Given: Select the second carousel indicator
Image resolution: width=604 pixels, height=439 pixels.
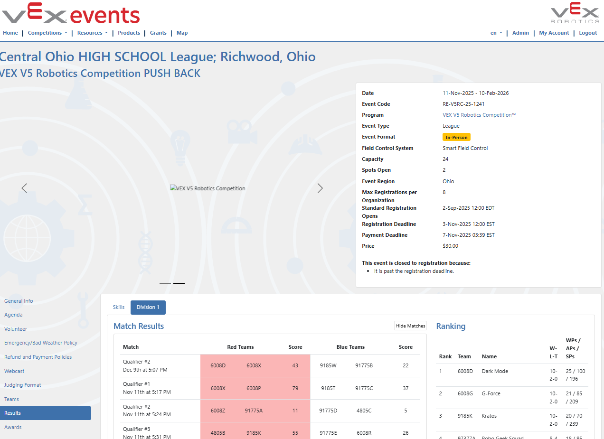Looking at the screenshot, I should pos(179,283).
